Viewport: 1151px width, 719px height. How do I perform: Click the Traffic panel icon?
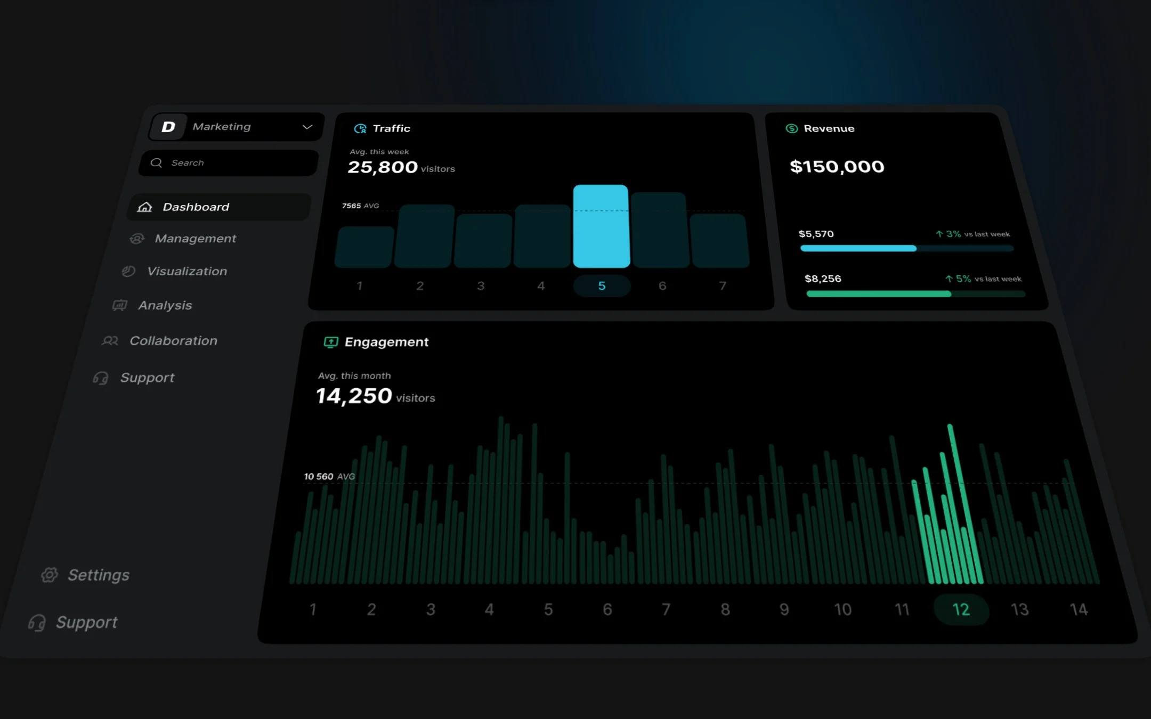pyautogui.click(x=360, y=128)
